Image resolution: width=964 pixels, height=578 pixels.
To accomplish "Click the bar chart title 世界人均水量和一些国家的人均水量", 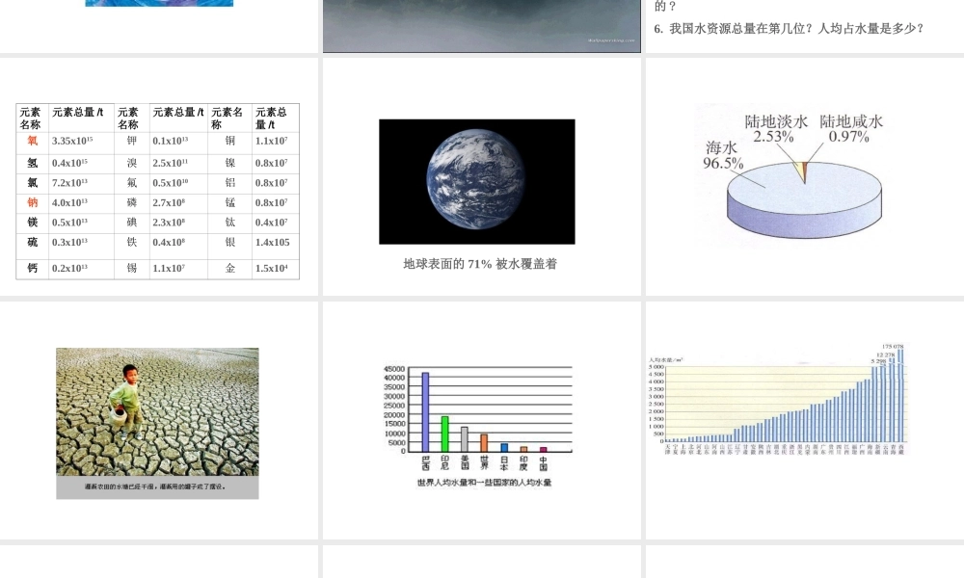I will [x=485, y=483].
